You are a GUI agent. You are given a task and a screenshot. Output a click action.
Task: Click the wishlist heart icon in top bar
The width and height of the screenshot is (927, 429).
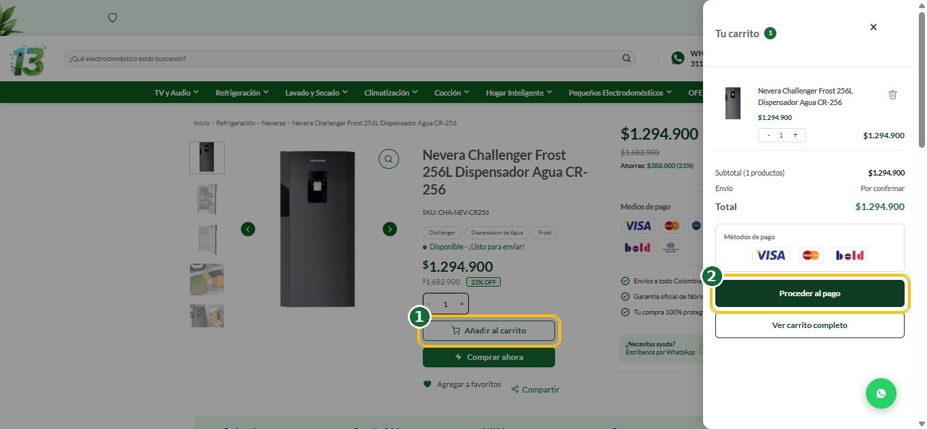pyautogui.click(x=113, y=18)
